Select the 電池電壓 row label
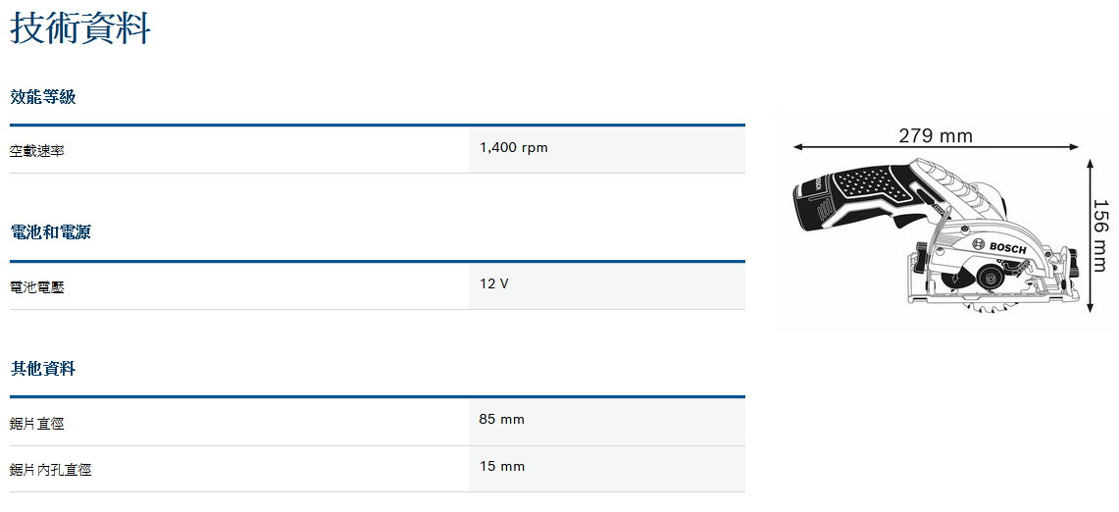Screen dimensions: 1119x512 click(37, 287)
